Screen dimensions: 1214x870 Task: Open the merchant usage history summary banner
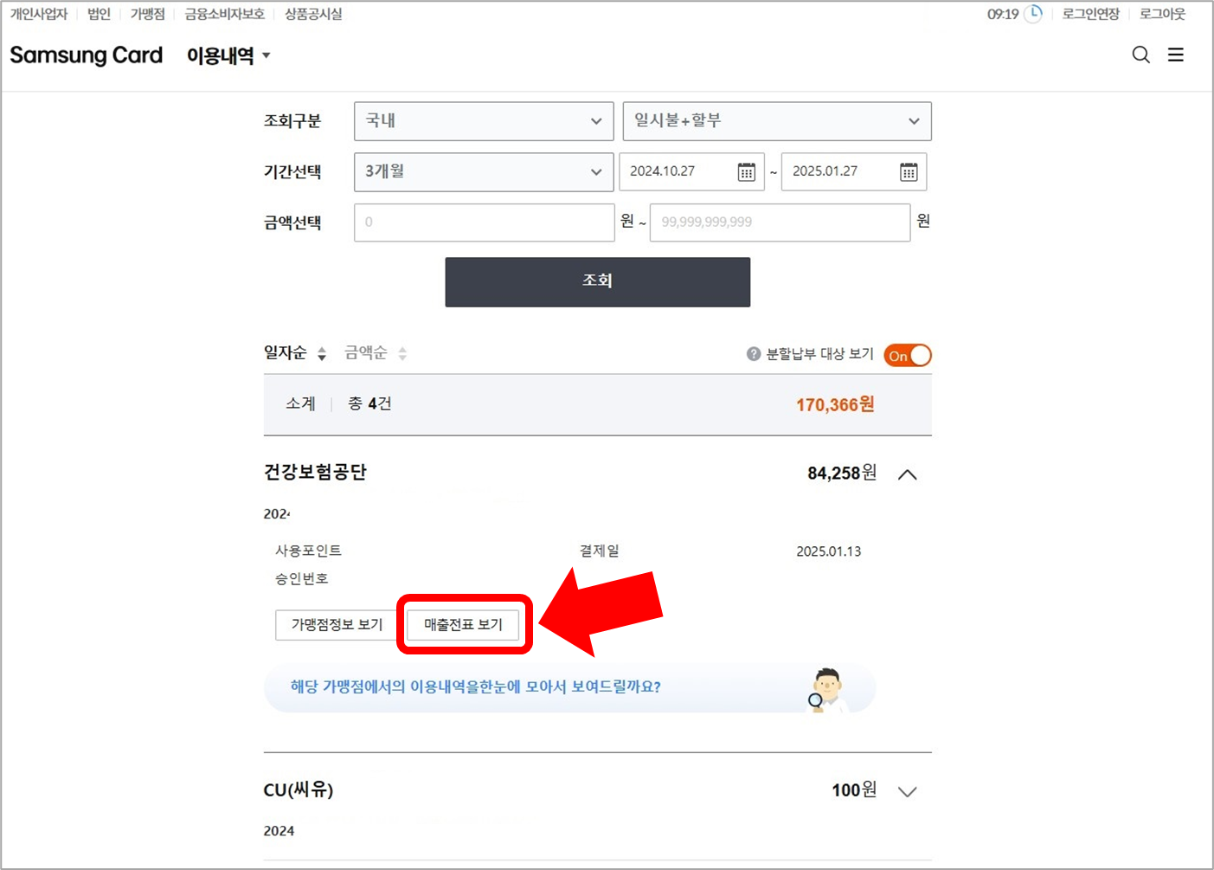(570, 688)
